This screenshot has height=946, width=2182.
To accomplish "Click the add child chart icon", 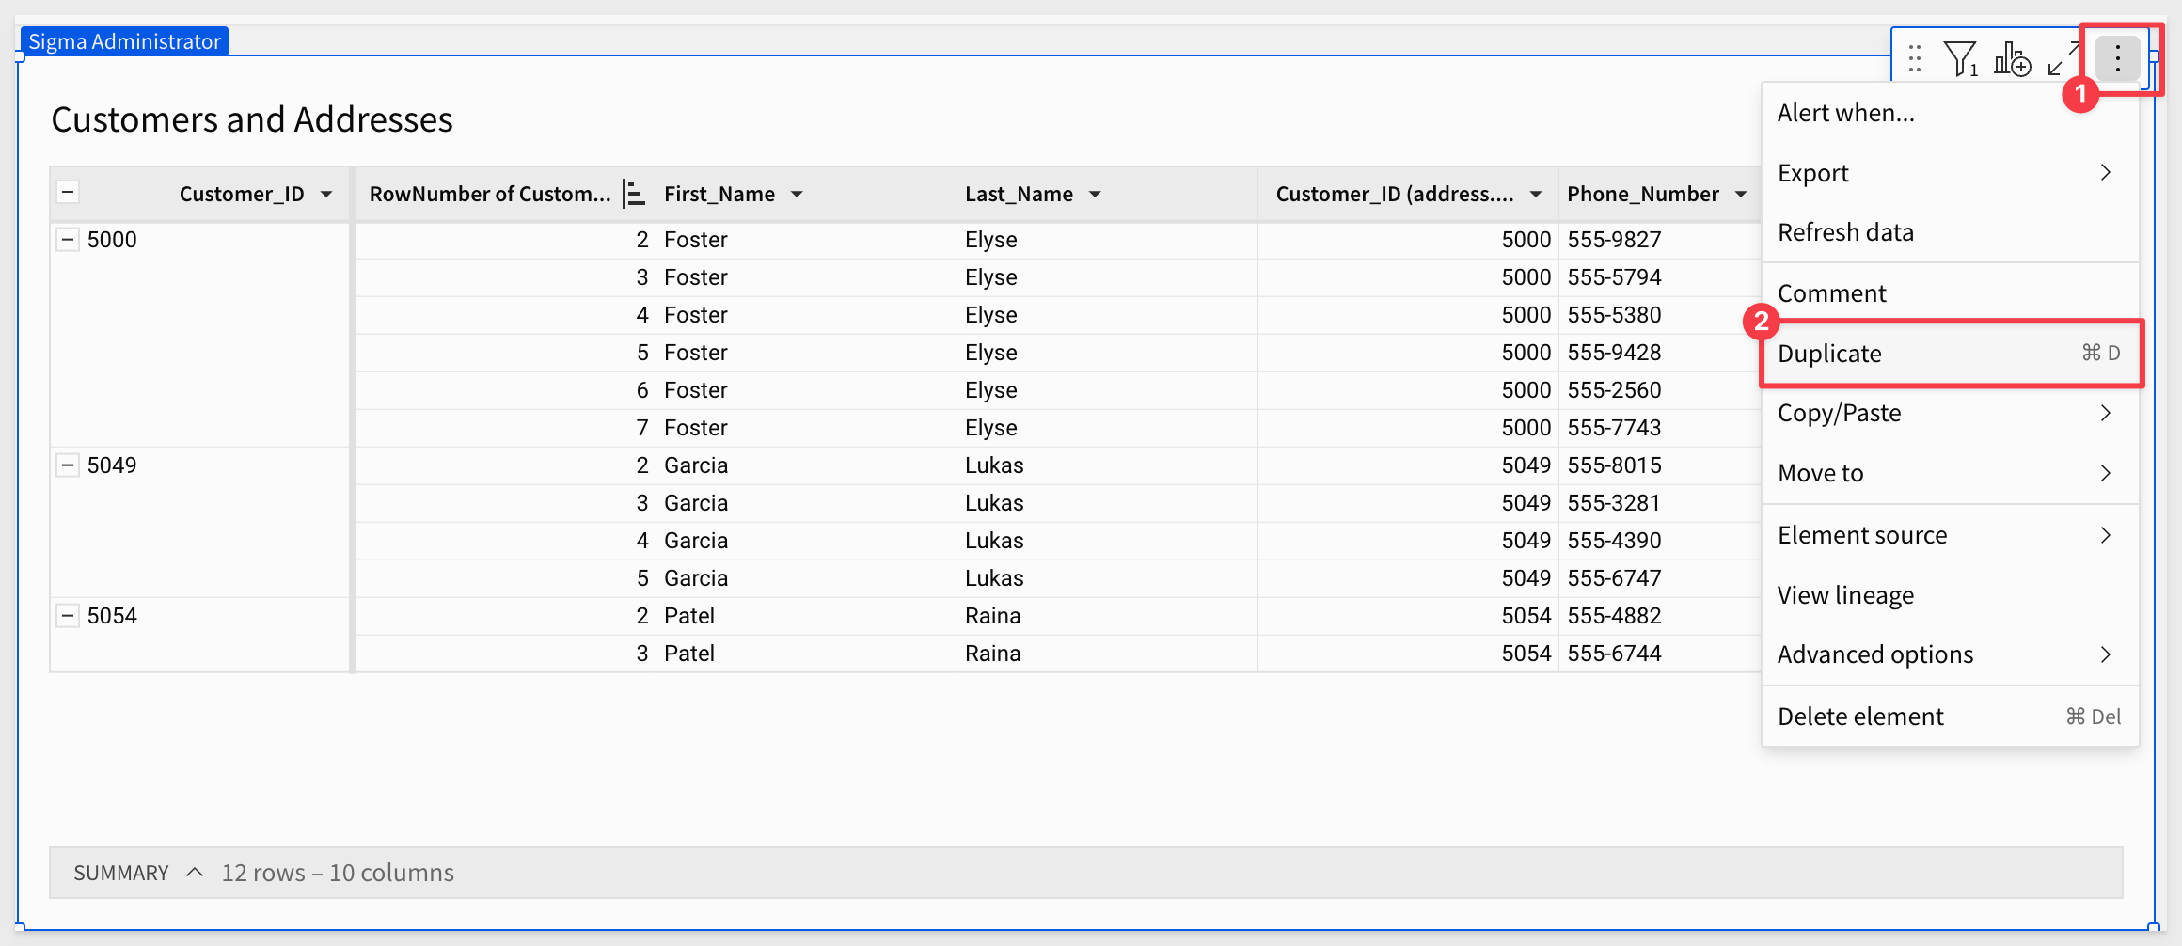I will point(2012,58).
